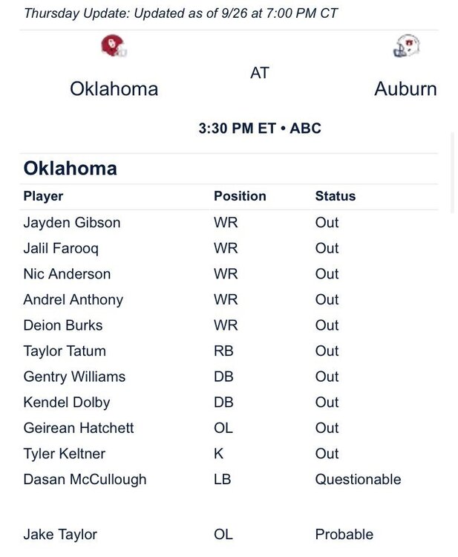This screenshot has height=557, width=458.
Task: Click the 3:30 PM ET ABC game time
Action: tap(260, 128)
